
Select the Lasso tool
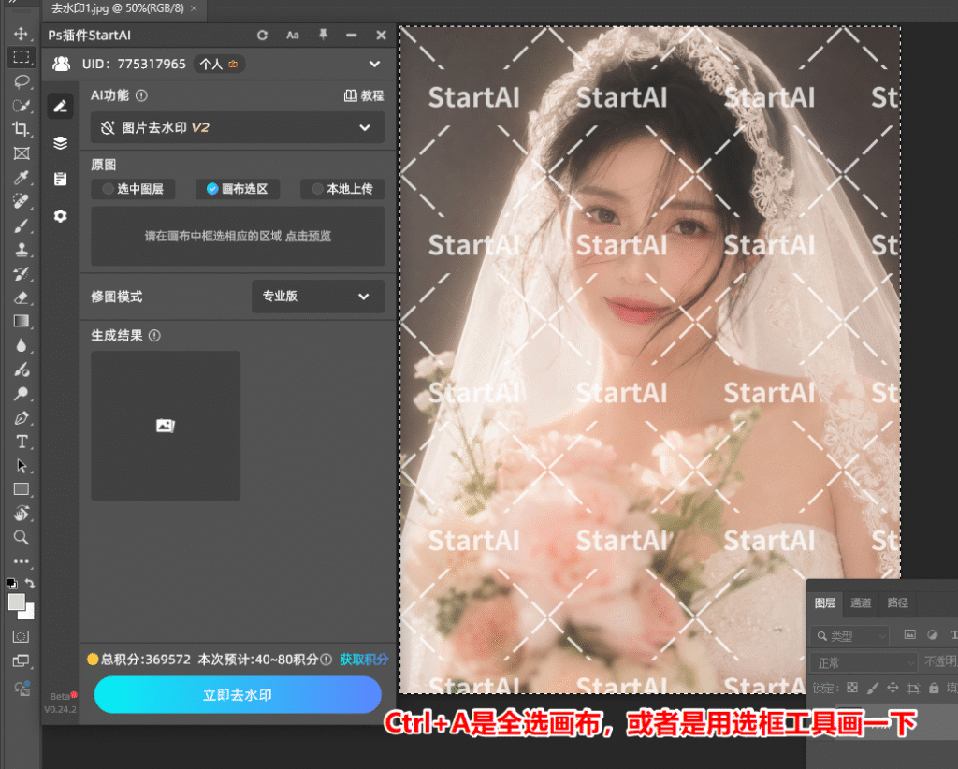coord(22,81)
